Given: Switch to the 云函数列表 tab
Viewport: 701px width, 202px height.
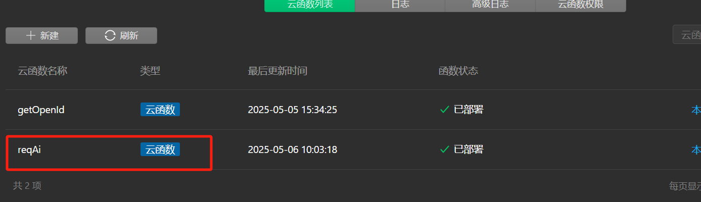Looking at the screenshot, I should click(310, 5).
